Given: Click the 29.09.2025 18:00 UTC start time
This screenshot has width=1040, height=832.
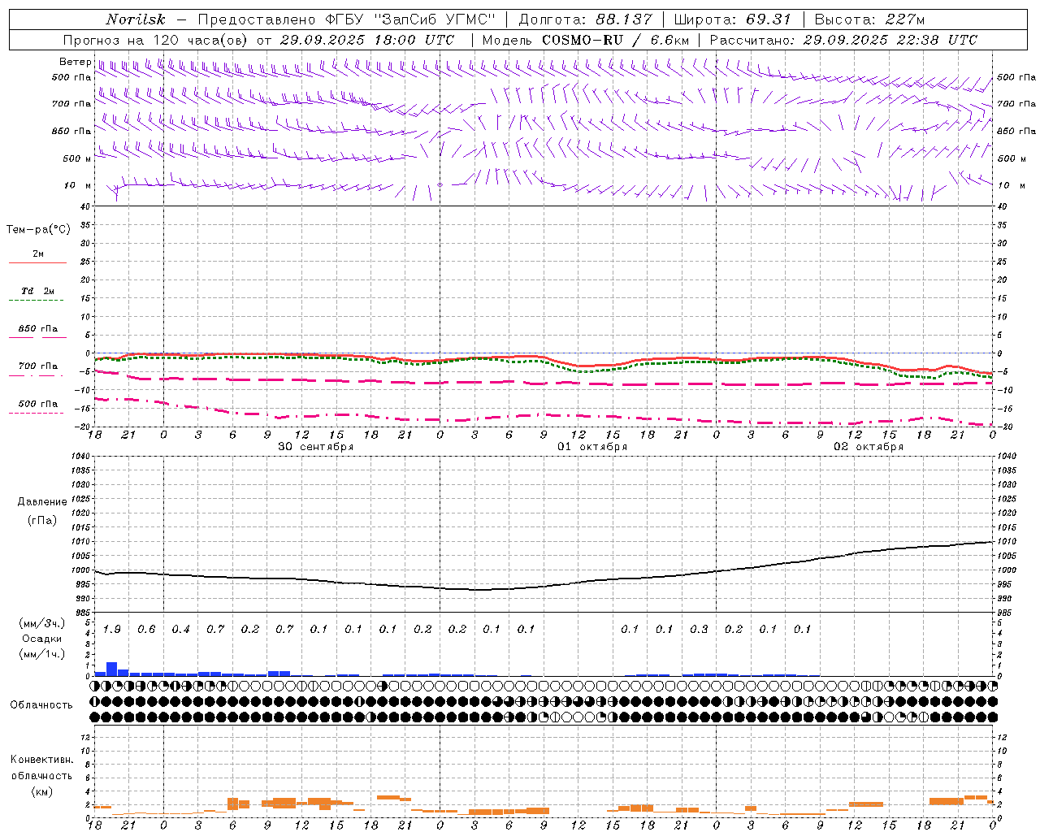Looking at the screenshot, I should (366, 40).
